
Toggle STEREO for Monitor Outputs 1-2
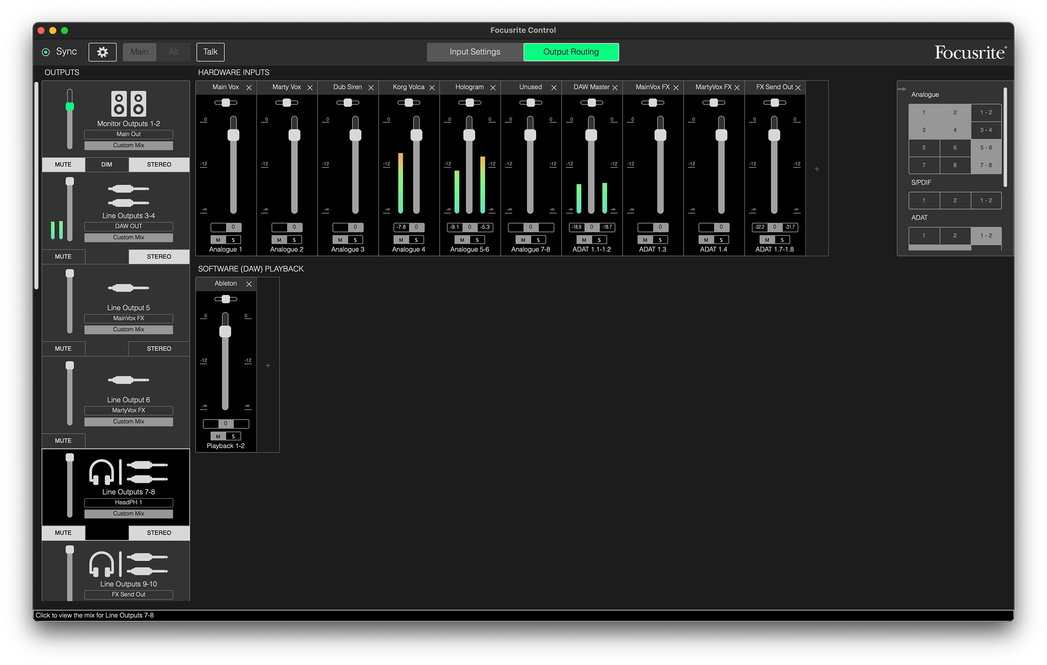(159, 164)
